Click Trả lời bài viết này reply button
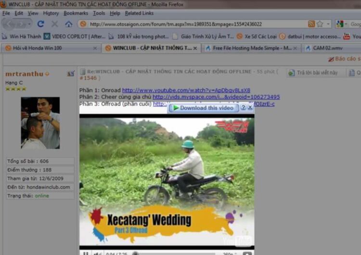Screen dimensions: 361x255 coord(314,73)
